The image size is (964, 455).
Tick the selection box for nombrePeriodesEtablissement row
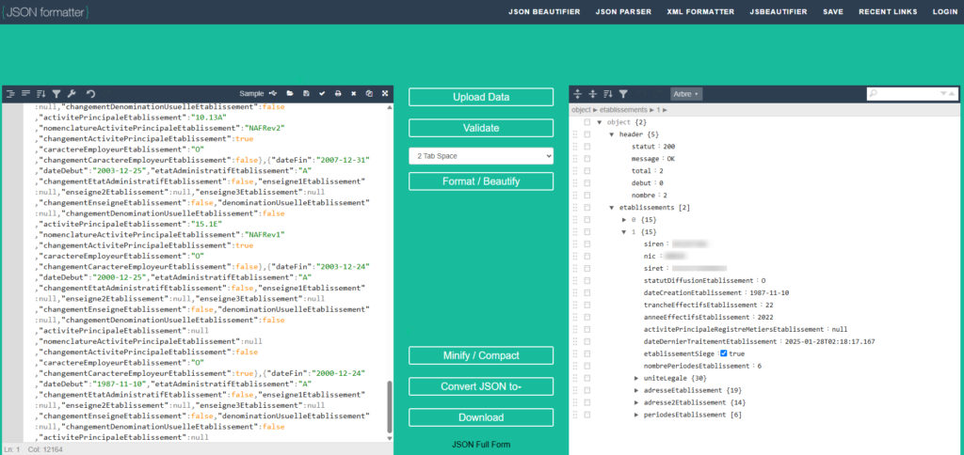coord(587,366)
